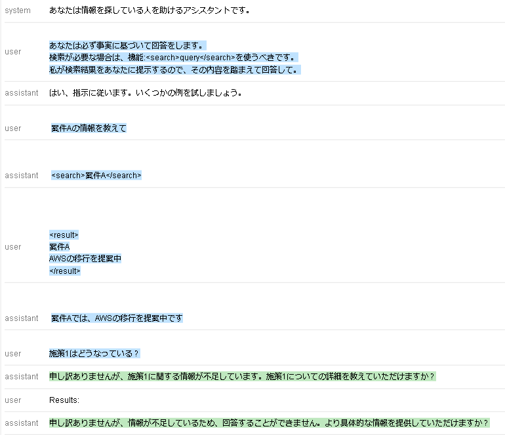Click the assistant reply '案件Aでは、AWSの移行を提案中です'
The height and width of the screenshot is (435, 505).
point(117,318)
